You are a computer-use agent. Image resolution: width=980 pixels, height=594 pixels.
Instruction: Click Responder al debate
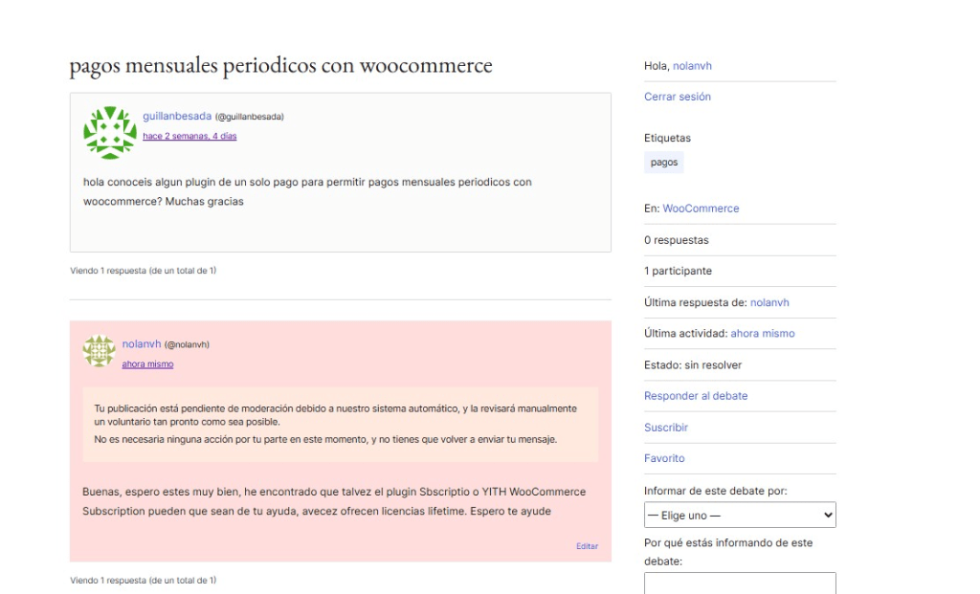coord(696,396)
